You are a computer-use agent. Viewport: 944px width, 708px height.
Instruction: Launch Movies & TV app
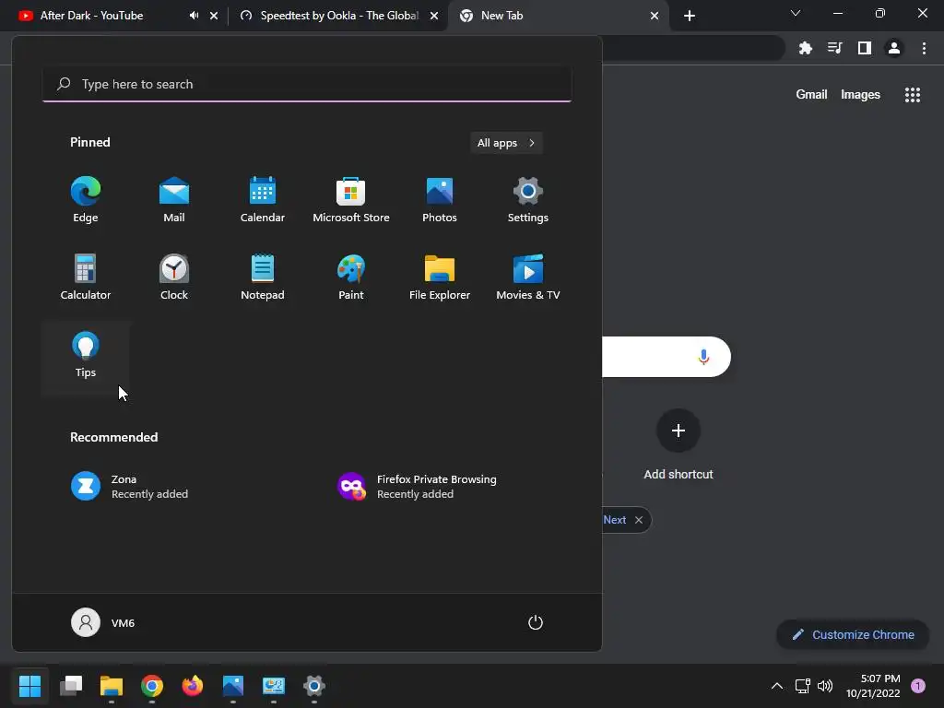click(528, 277)
